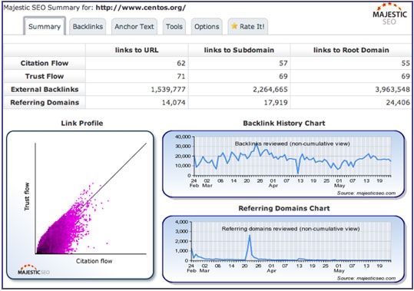This screenshot has height=291, width=414.
Task: Click the Link Profile heading
Action: pos(82,123)
